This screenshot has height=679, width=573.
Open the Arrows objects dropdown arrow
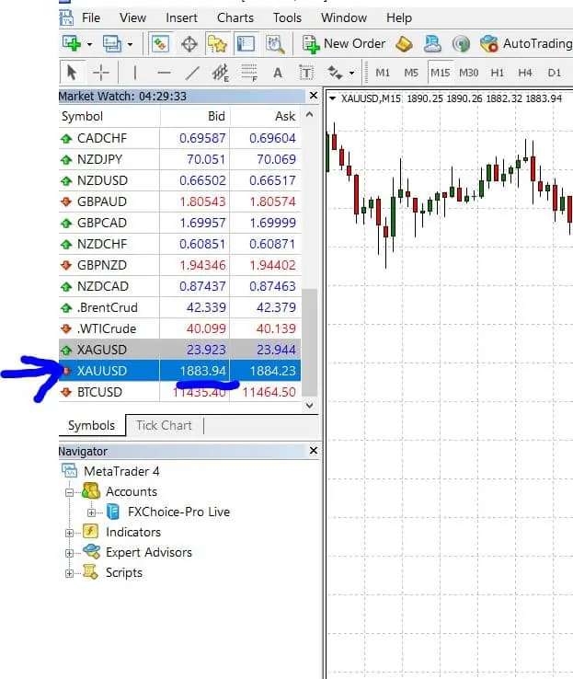click(352, 74)
